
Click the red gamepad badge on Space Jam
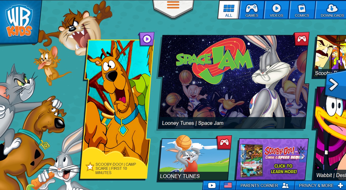pyautogui.click(x=301, y=39)
